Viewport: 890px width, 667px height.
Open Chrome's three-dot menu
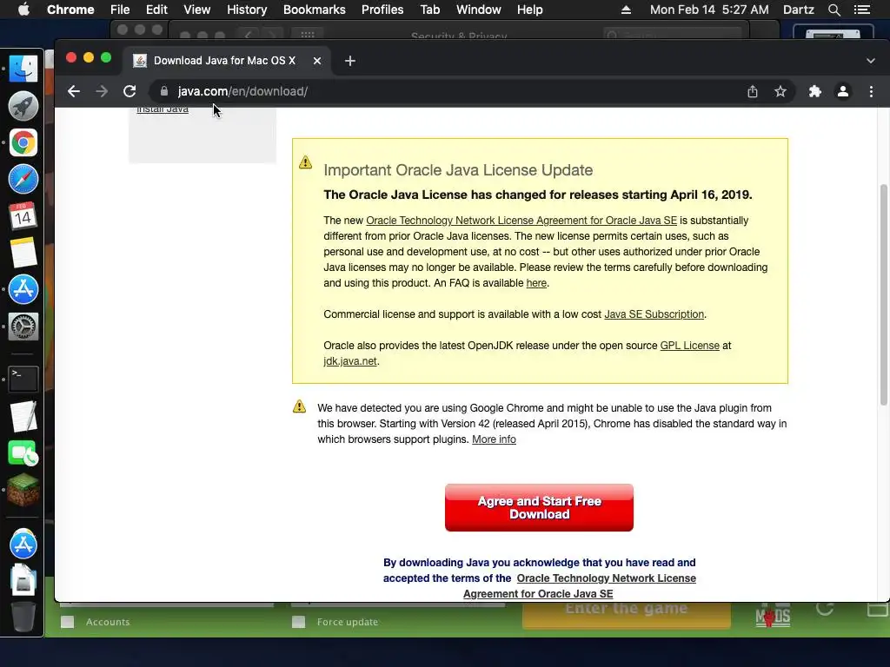click(871, 91)
